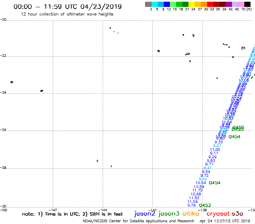
Task: Click the timestamp 'Apr 24 12:27:12 UTC 2019'
Action: pos(225,221)
